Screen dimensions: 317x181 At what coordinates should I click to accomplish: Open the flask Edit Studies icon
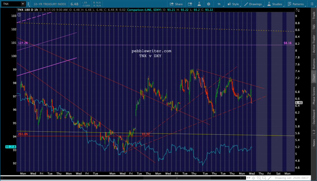(199, 4)
